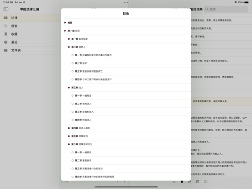Open the 文件夹 folders in the sidebar
The image size is (252, 189).
pyautogui.click(x=30, y=50)
